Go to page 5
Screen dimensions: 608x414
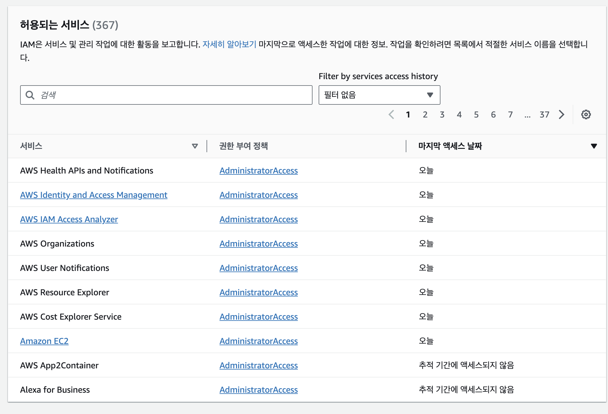point(476,114)
